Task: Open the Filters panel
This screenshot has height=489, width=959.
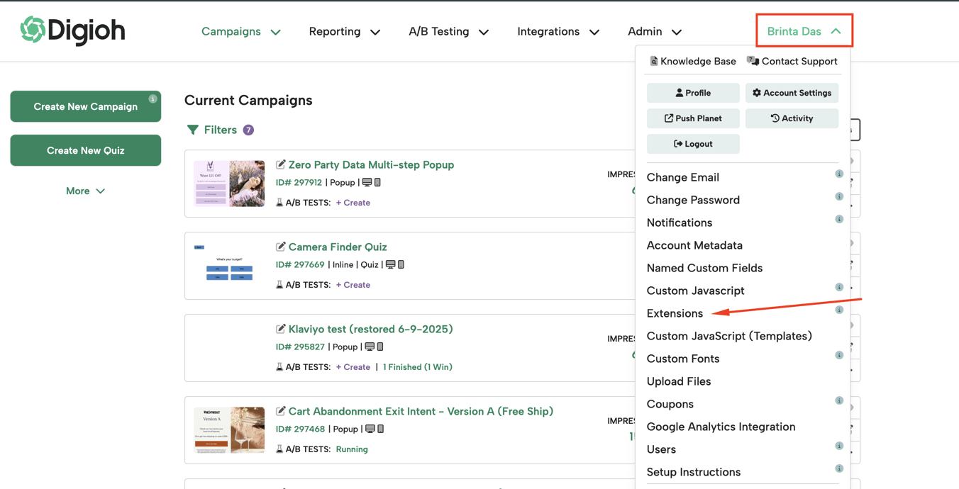Action: [x=220, y=130]
